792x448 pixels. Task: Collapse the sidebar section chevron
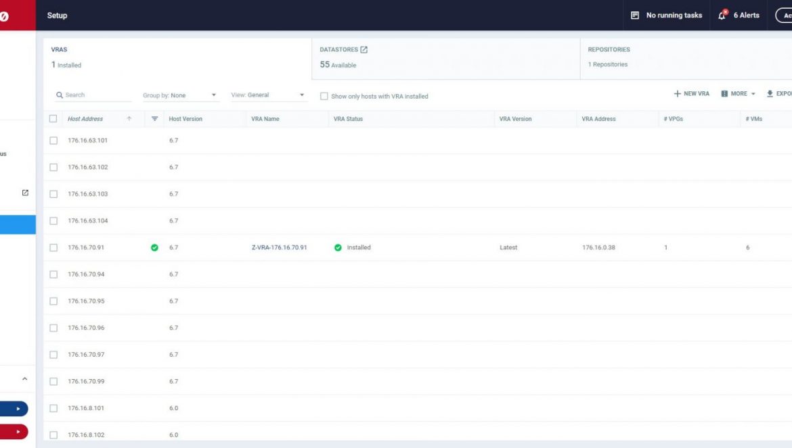(x=25, y=378)
